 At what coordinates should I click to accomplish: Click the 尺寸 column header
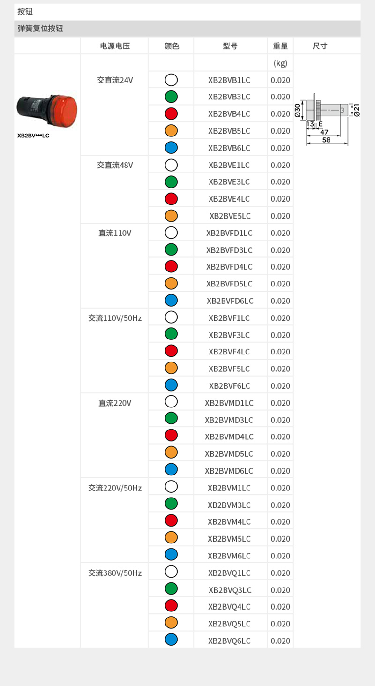pos(320,46)
